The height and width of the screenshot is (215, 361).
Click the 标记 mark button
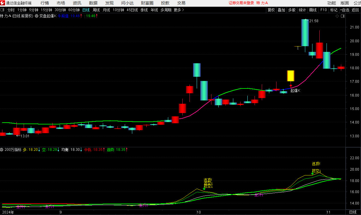tap(334, 10)
